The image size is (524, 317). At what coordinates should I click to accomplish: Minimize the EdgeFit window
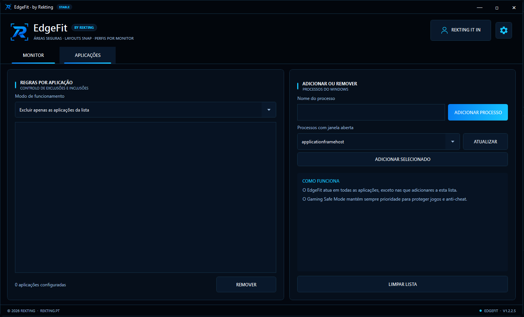click(479, 7)
